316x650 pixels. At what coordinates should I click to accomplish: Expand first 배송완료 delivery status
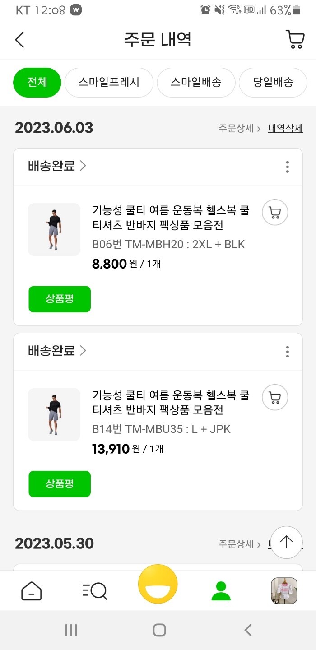click(57, 166)
